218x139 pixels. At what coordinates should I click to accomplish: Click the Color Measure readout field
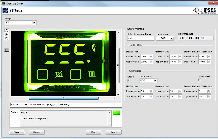pos(196,38)
